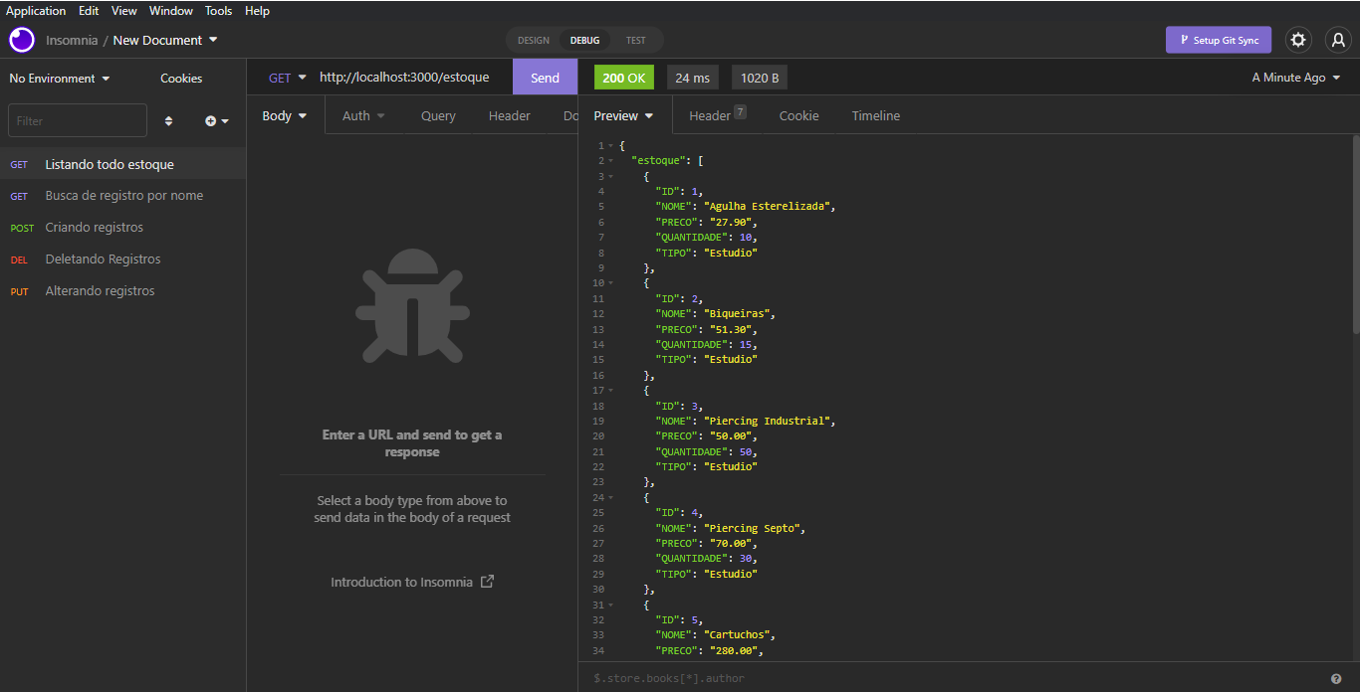The image size is (1360, 692).
Task: Select the Deletando Registros request
Action: [x=103, y=259]
